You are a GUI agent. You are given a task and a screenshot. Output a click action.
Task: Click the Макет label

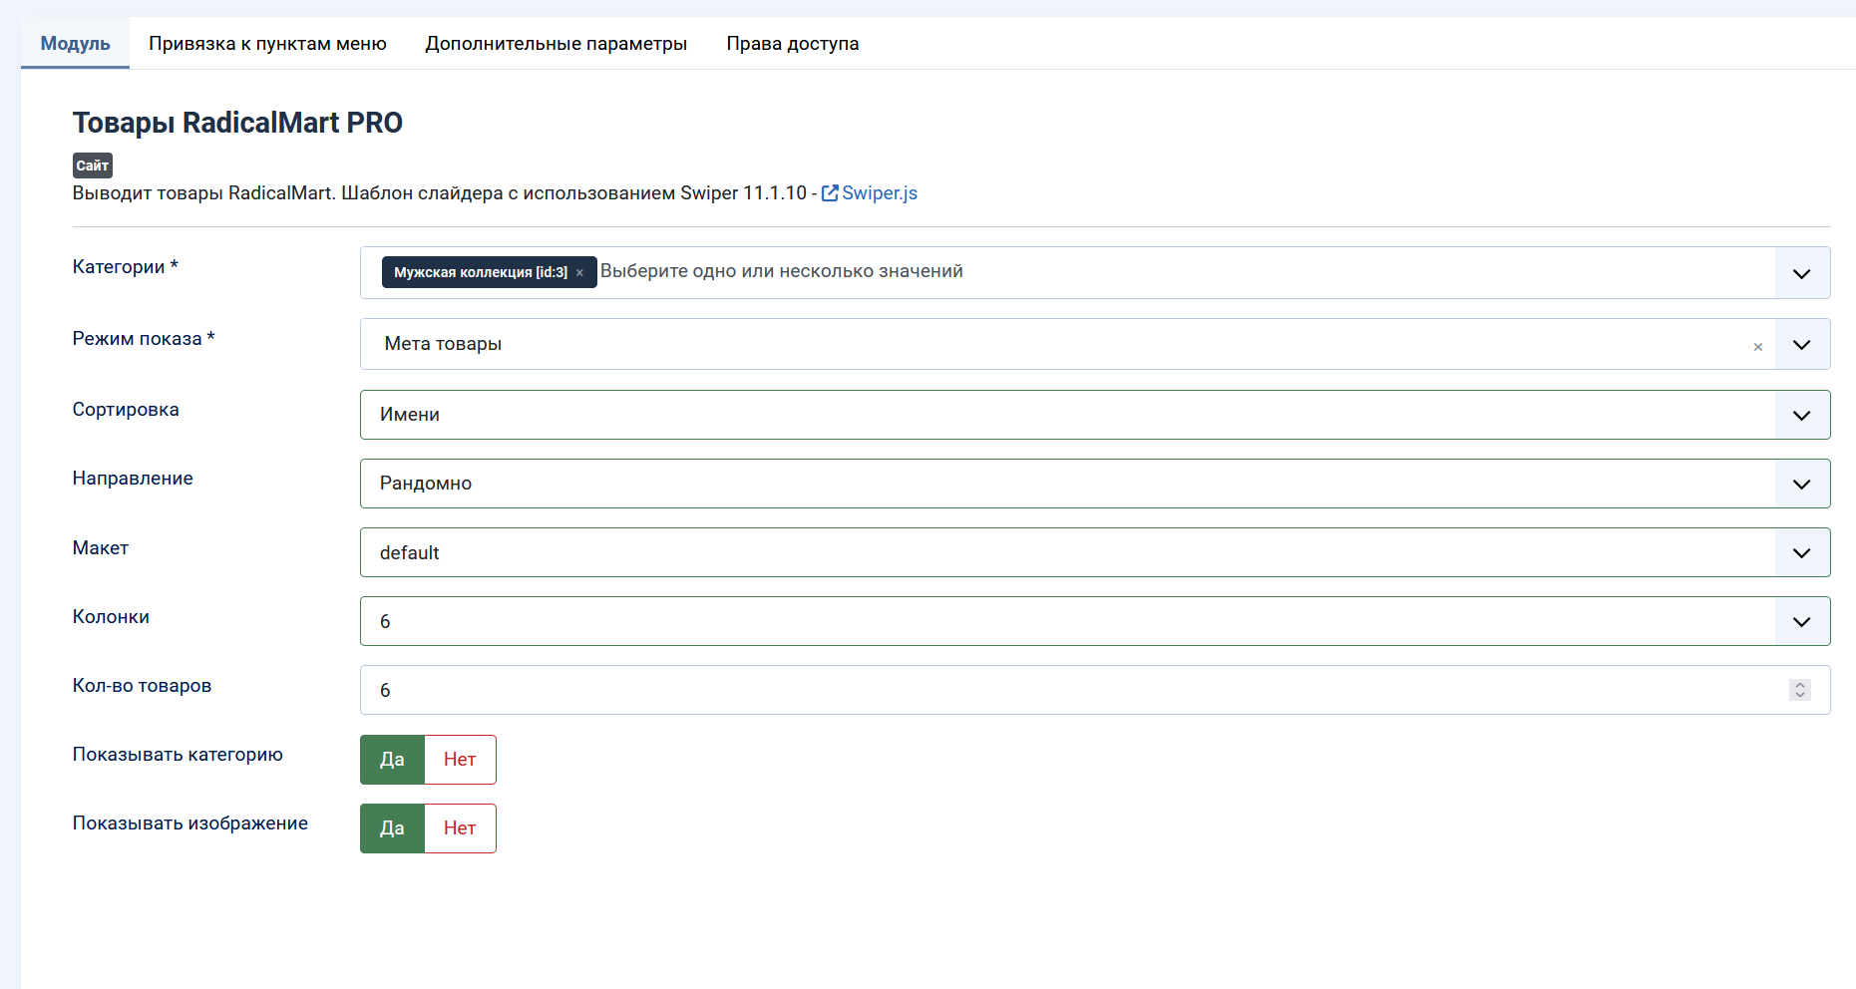(101, 548)
